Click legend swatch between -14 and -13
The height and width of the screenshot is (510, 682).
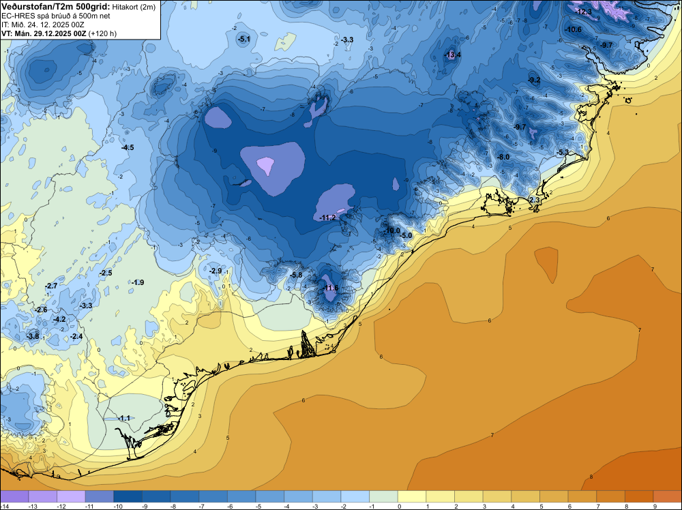tap(14, 496)
